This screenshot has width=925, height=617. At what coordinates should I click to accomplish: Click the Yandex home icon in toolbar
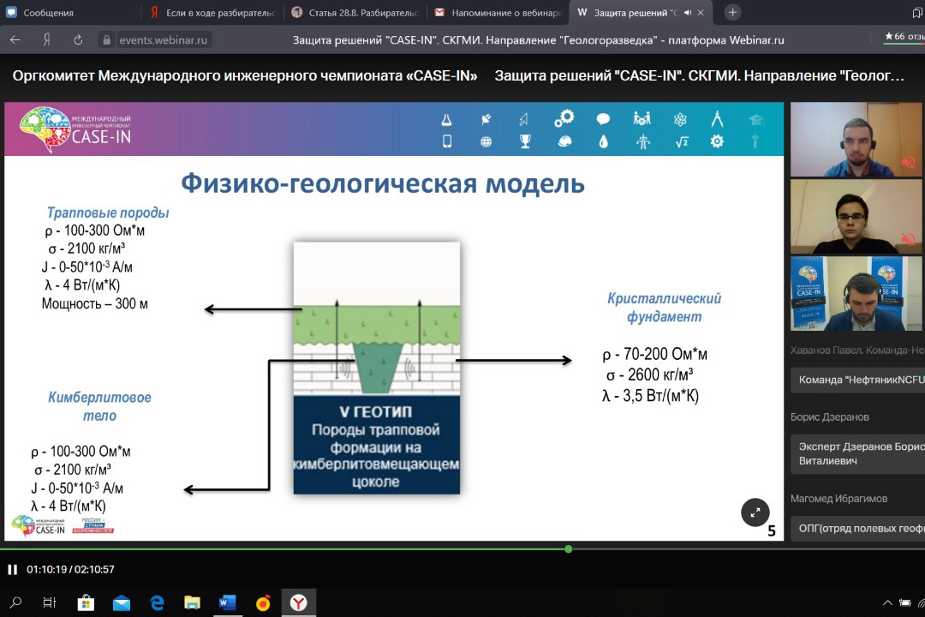(46, 39)
